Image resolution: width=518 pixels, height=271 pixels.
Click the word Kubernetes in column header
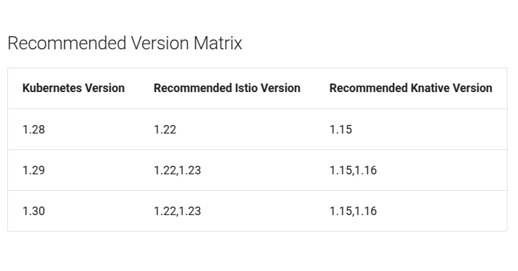pos(52,88)
